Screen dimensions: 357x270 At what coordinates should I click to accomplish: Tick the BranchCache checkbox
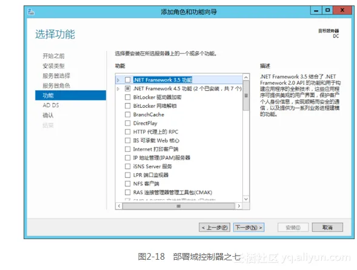click(x=128, y=114)
